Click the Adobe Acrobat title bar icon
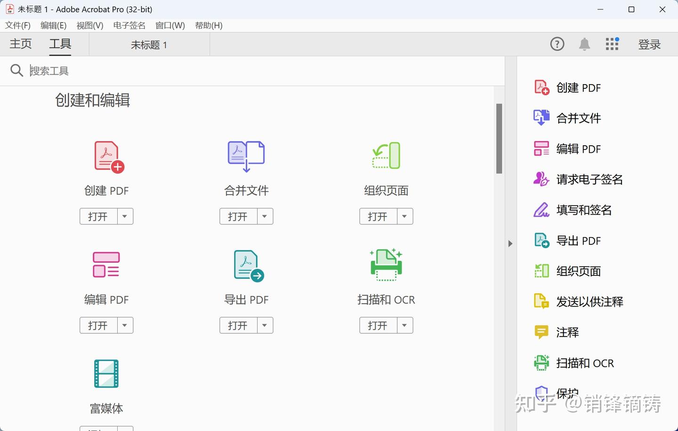This screenshot has height=431, width=678. [9, 9]
